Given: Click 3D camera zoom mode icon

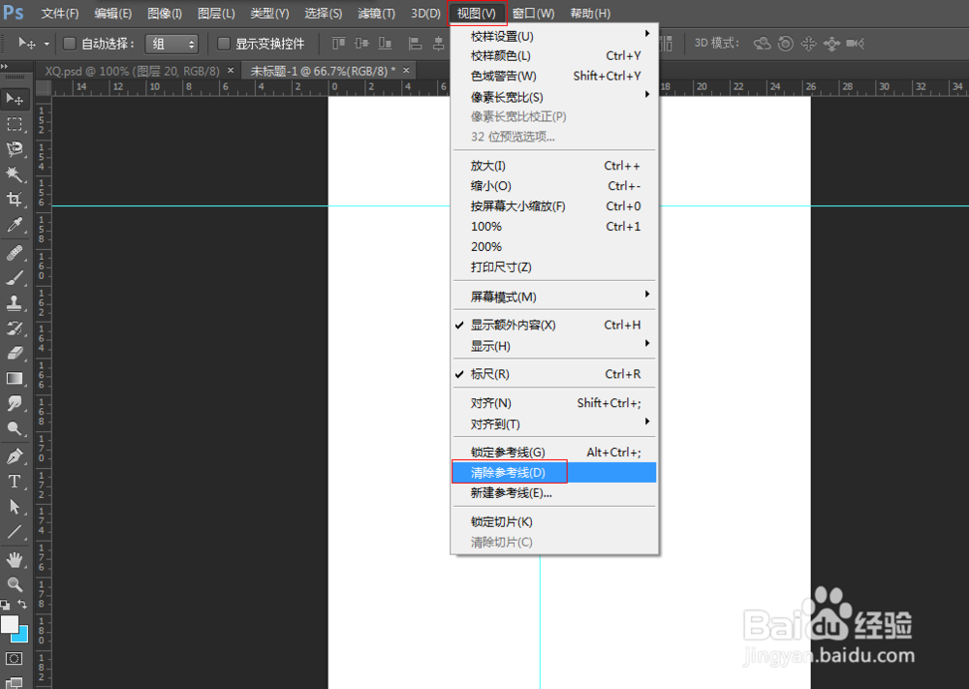Looking at the screenshot, I should (856, 44).
